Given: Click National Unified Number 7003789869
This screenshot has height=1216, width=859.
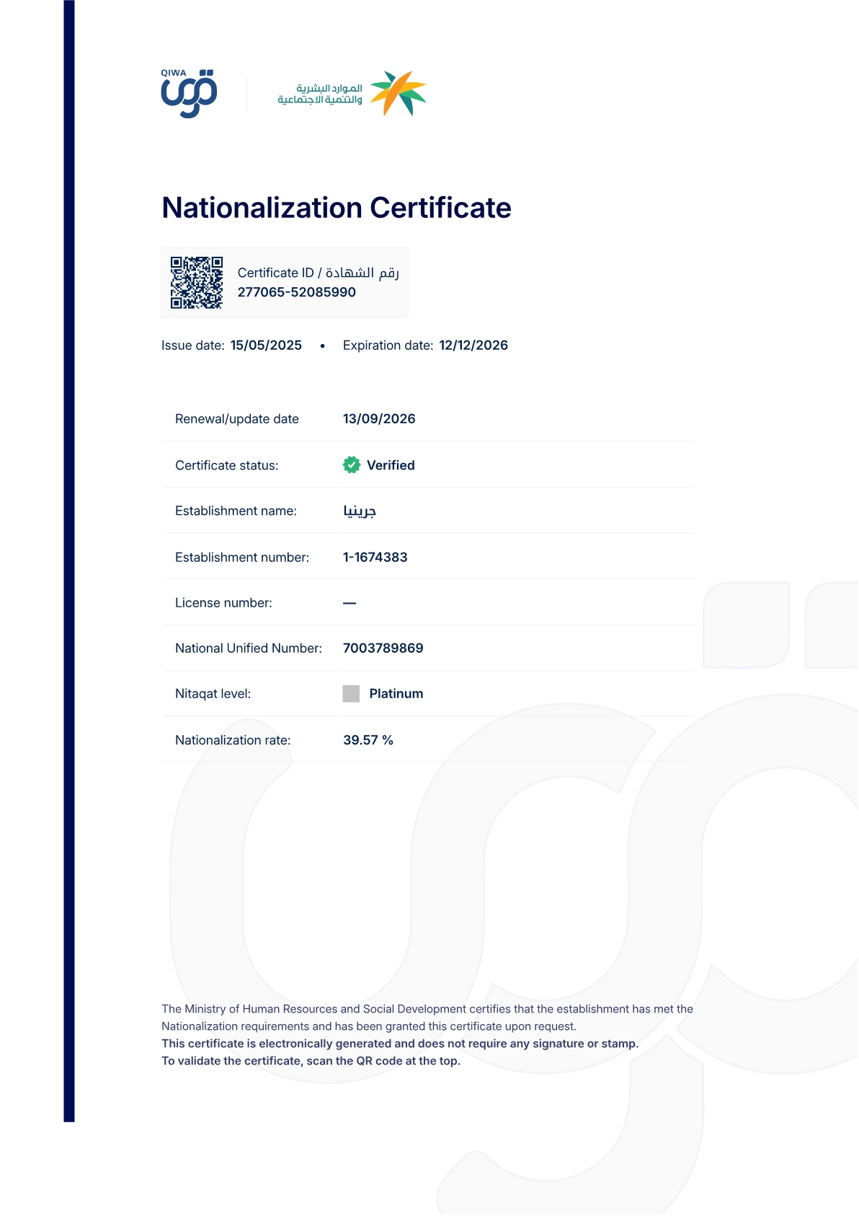Looking at the screenshot, I should pyautogui.click(x=383, y=648).
